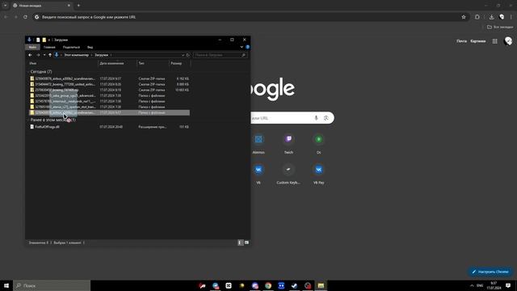Open the Вид ribbon tab

pos(90,47)
